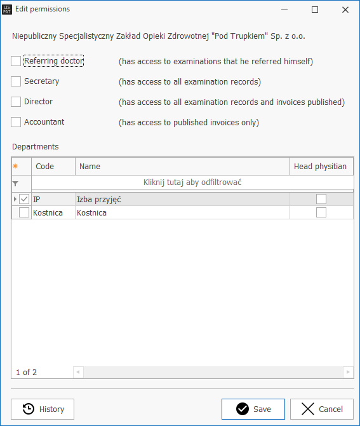Image resolution: width=360 pixels, height=426 pixels.
Task: Save the permission changes
Action: pos(253,409)
